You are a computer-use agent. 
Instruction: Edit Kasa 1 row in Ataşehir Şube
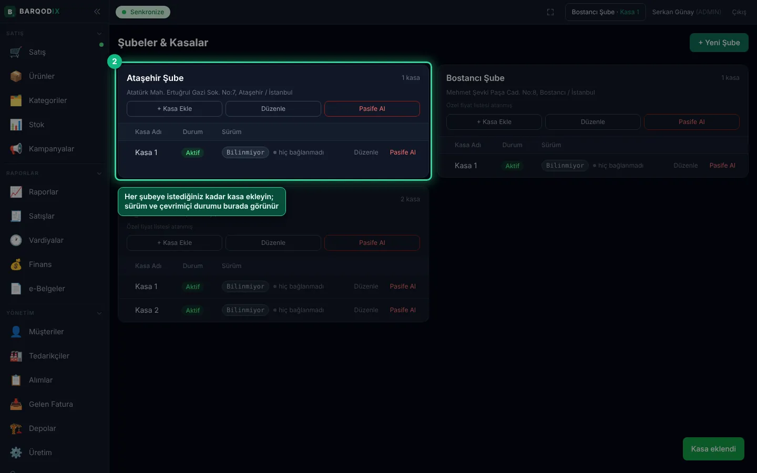click(366, 152)
